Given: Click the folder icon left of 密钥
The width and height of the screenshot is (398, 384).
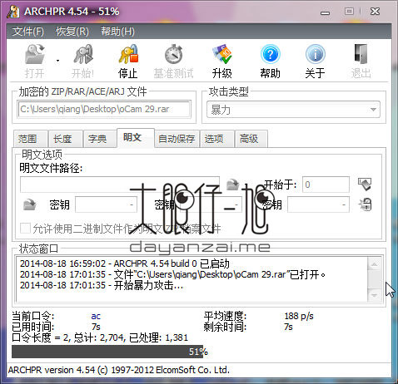Looking at the screenshot, I should point(30,204).
